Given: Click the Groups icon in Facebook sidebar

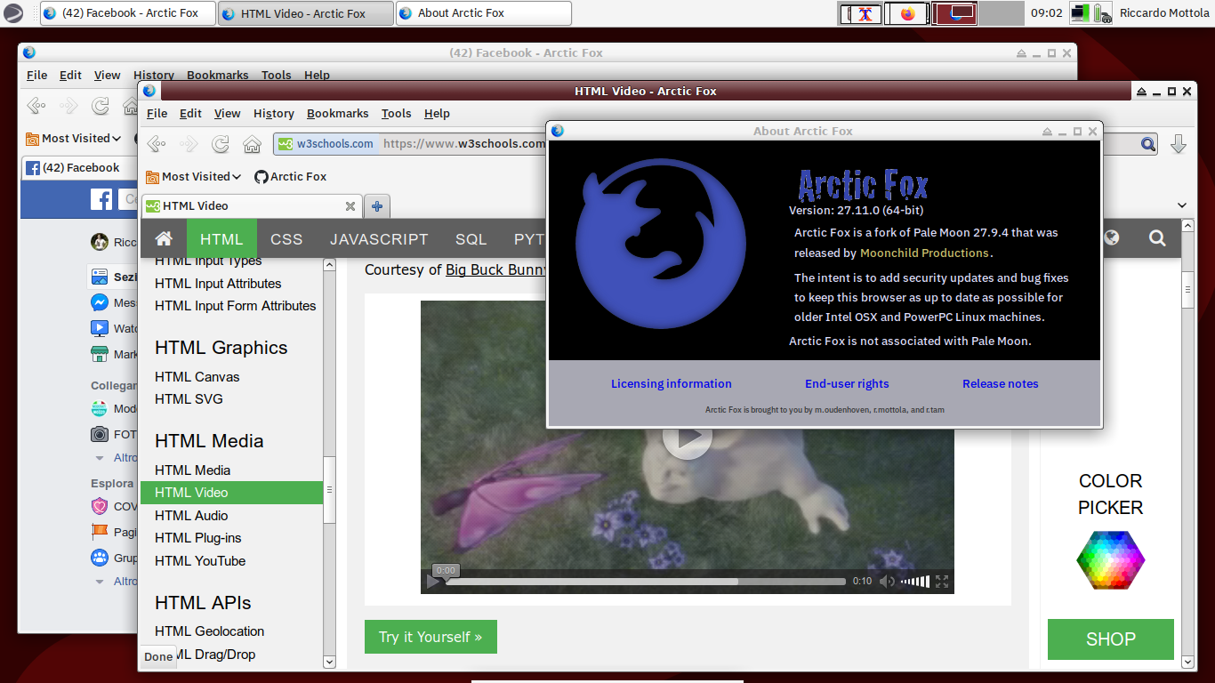Looking at the screenshot, I should (101, 558).
